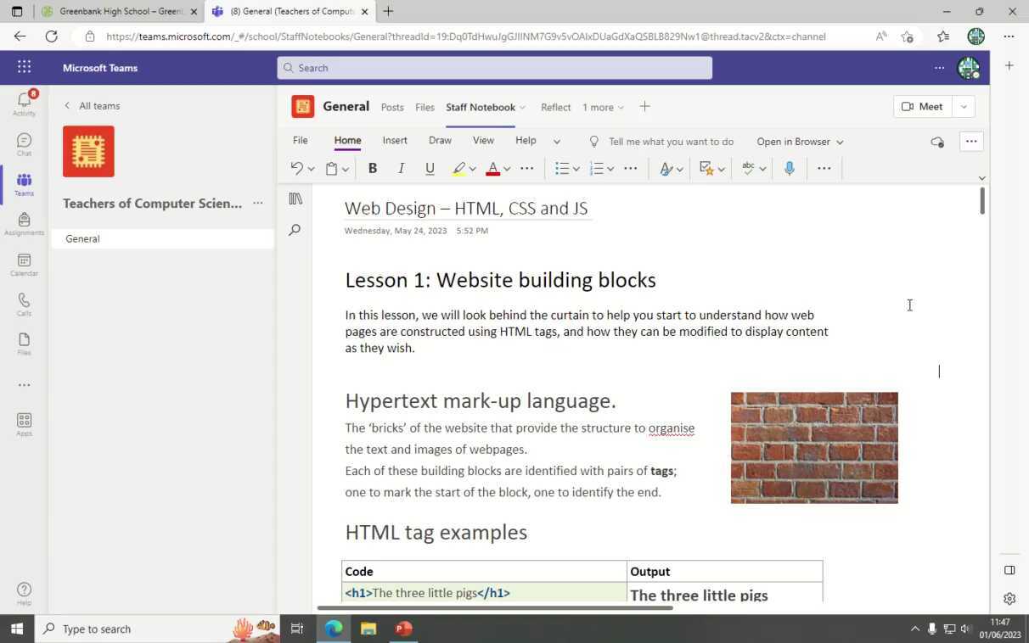Open the Meet button dropdown arrow
1029x643 pixels.
click(x=963, y=107)
